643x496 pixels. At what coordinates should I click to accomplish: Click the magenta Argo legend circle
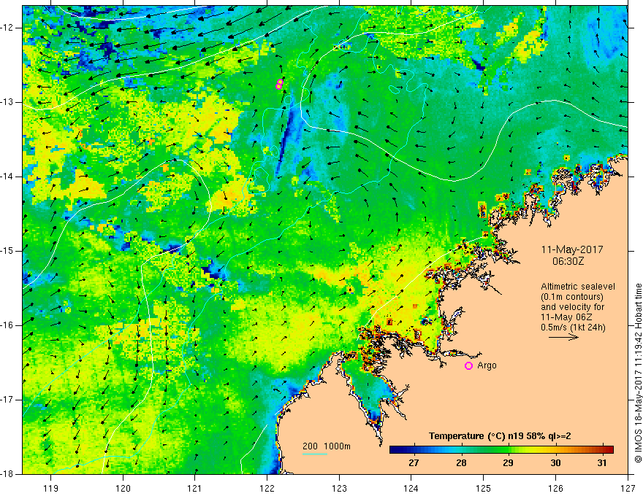(468, 366)
